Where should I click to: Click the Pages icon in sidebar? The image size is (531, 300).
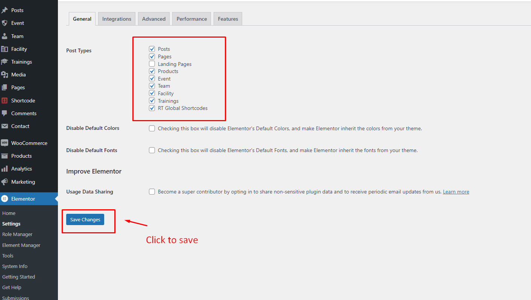(x=5, y=87)
